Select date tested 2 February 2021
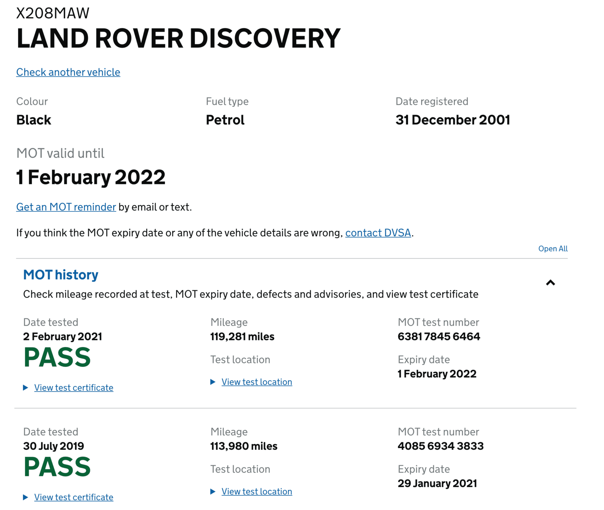 click(63, 337)
